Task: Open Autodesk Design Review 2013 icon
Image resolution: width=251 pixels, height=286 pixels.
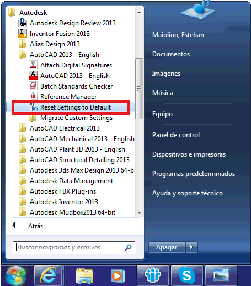Action: tap(23, 23)
